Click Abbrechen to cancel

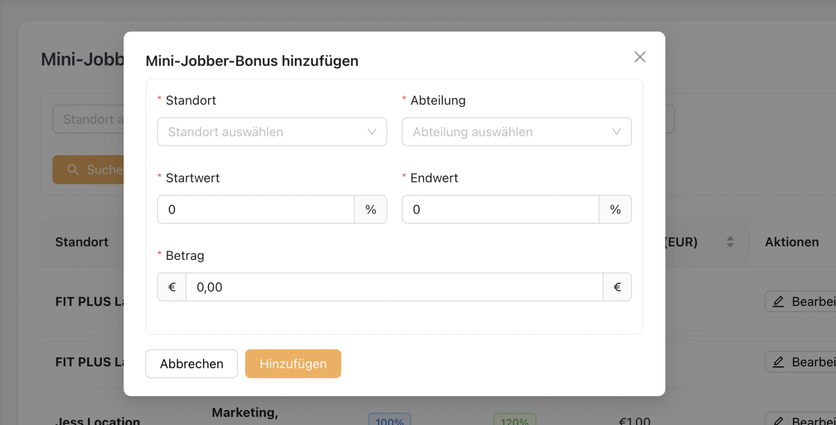click(192, 364)
